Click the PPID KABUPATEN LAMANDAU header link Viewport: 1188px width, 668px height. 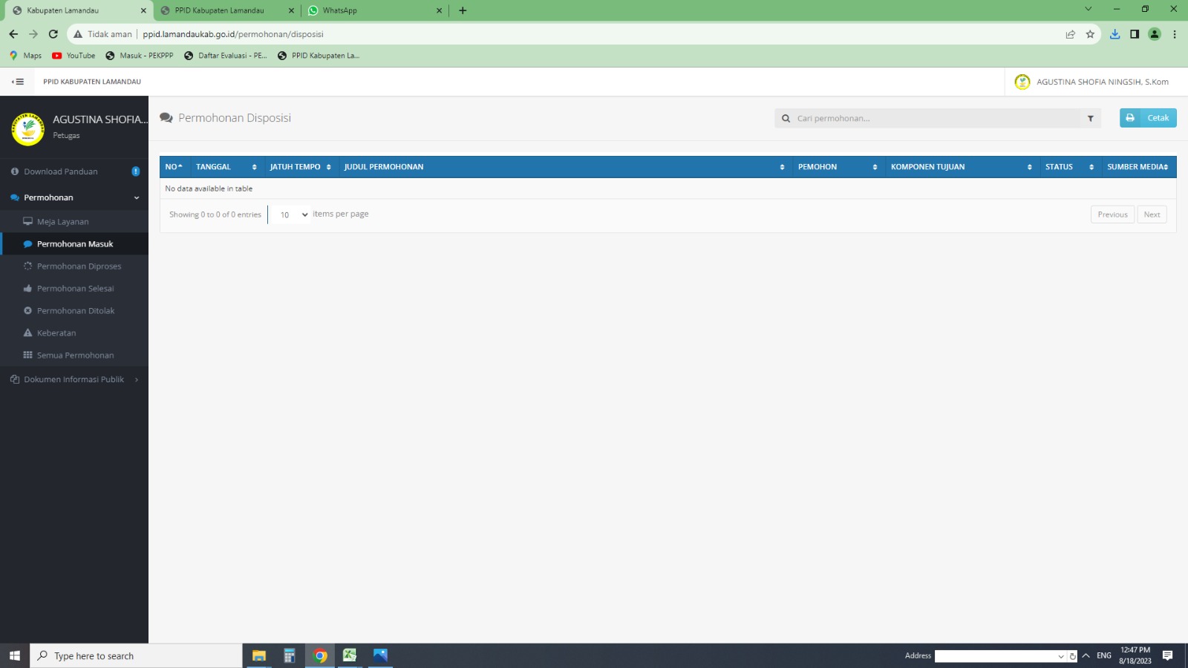[92, 82]
